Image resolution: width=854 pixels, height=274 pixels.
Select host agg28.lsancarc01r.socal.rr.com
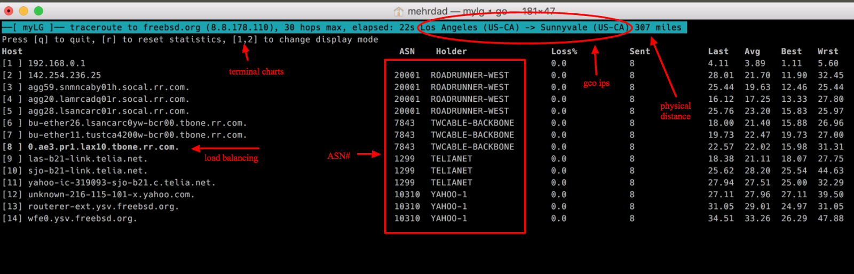pos(108,111)
